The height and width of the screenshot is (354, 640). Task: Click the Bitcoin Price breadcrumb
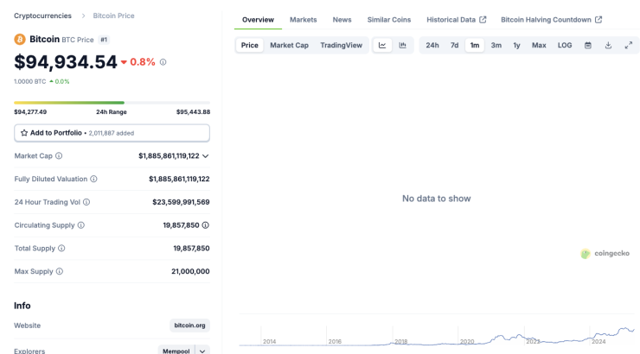(113, 16)
